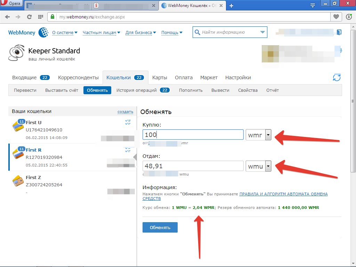Click Выставить счёт in the submenu
The width and height of the screenshot is (356, 267).
click(62, 90)
